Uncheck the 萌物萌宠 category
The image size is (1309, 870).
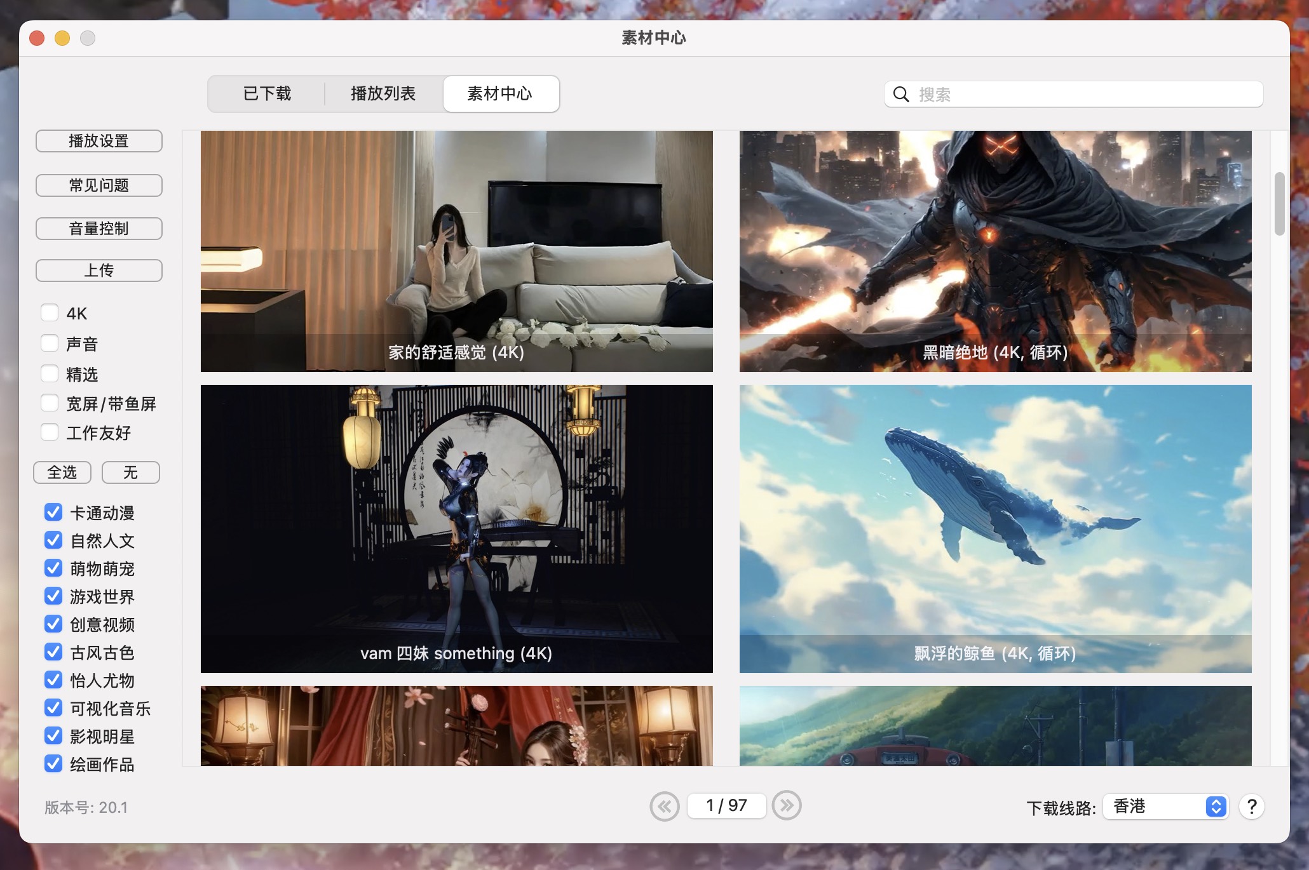pos(53,568)
